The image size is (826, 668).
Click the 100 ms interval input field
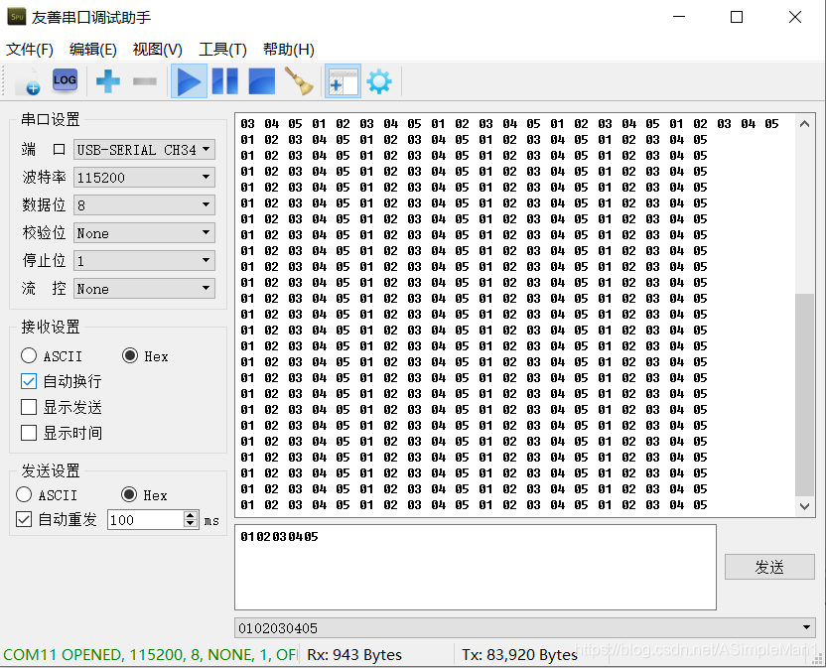click(146, 520)
